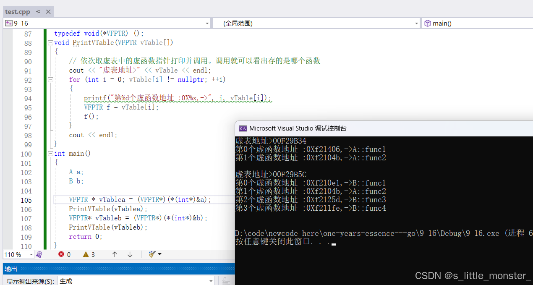This screenshot has width=533, height=285.
Task: Collapse the main function at line 100
Action: click(50, 154)
